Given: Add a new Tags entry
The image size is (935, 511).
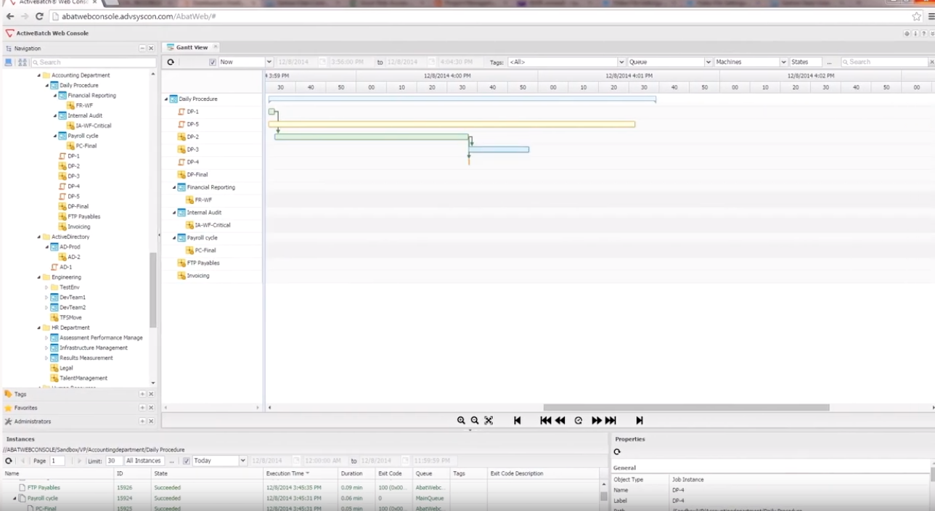Looking at the screenshot, I should (142, 394).
